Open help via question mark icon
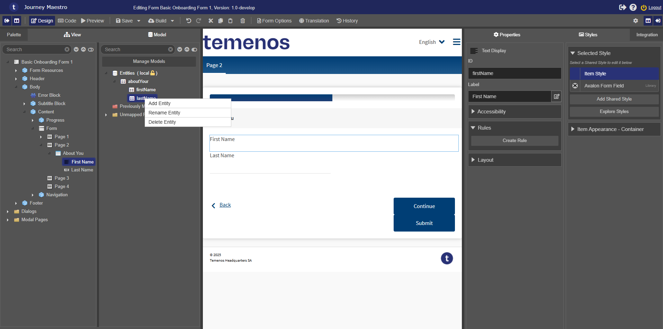 click(633, 7)
